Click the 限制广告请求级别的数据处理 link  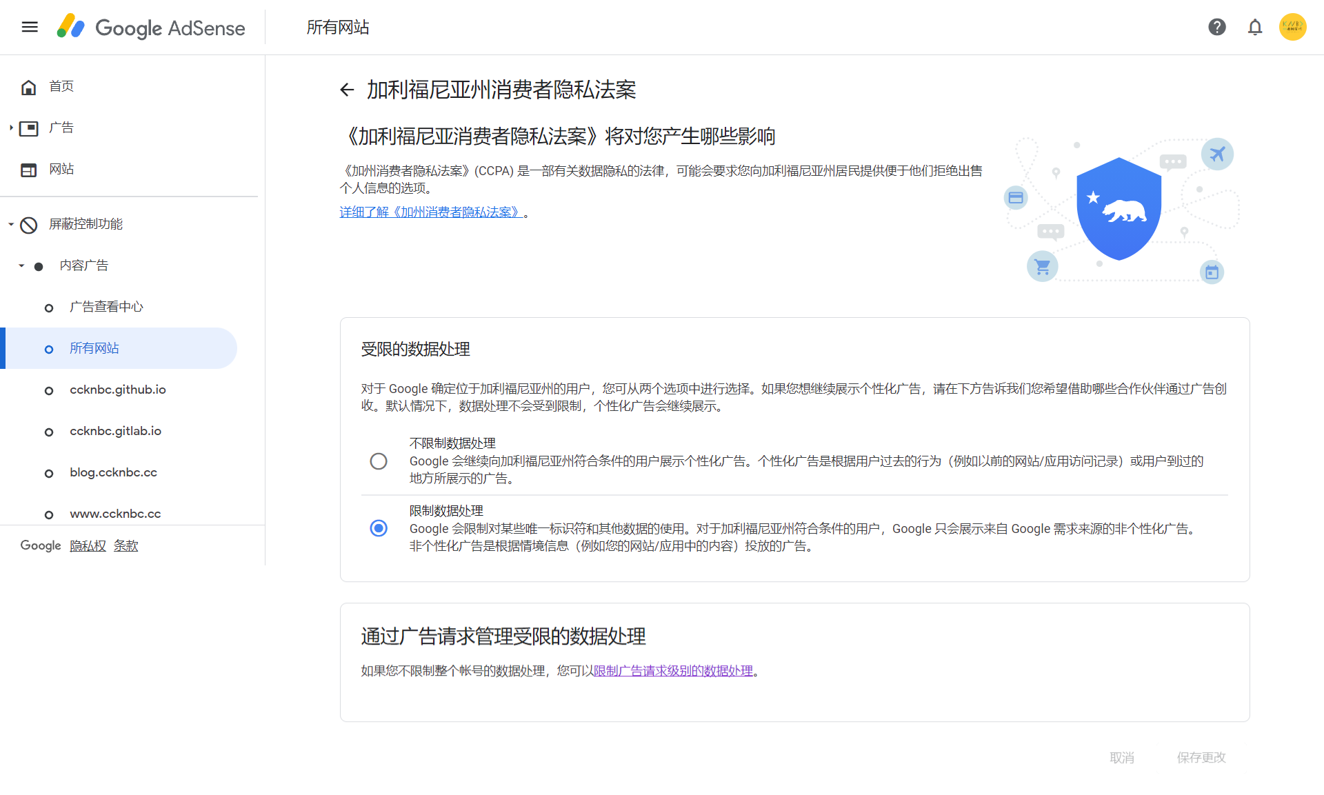674,670
